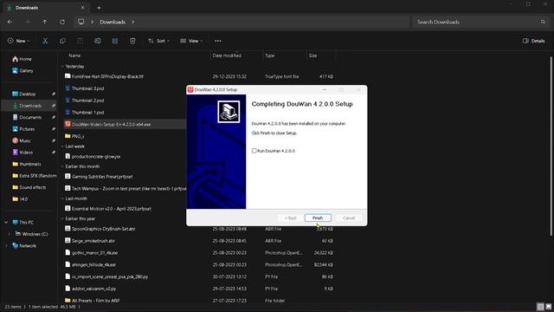Minimize the DouWan Setup dialog
This screenshot has height=312, width=554.
click(325, 90)
